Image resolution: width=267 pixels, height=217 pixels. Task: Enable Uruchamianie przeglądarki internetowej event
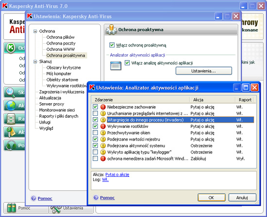(95, 113)
